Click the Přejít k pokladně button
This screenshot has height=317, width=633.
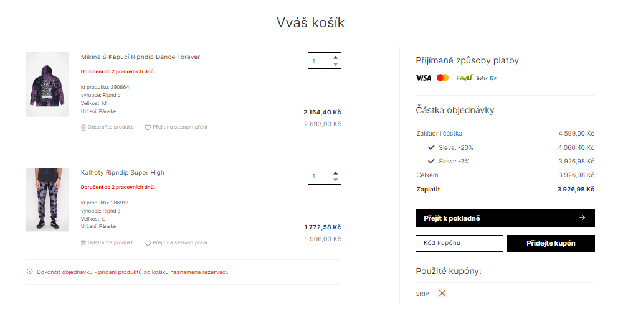pos(505,218)
